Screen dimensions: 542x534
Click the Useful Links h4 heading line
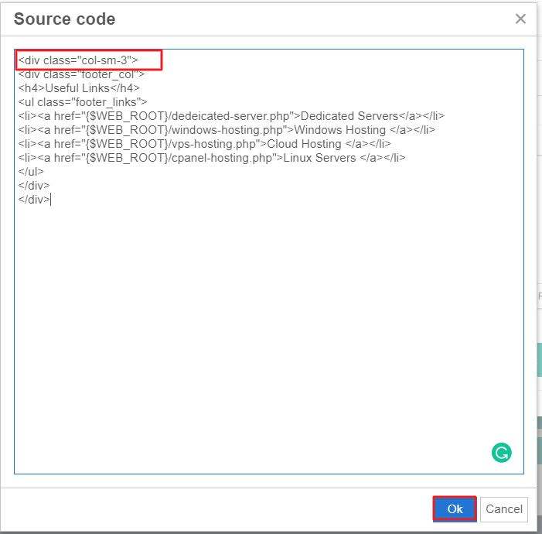pyautogui.click(x=79, y=88)
